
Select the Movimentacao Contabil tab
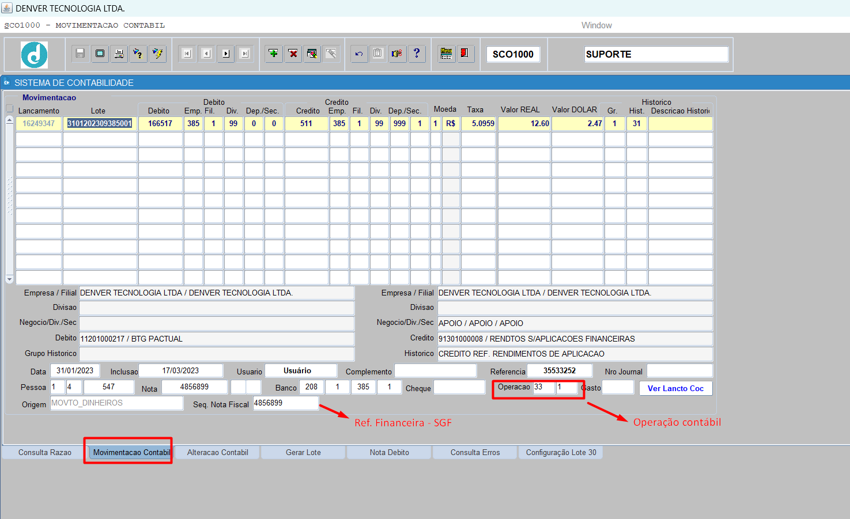pyautogui.click(x=131, y=452)
